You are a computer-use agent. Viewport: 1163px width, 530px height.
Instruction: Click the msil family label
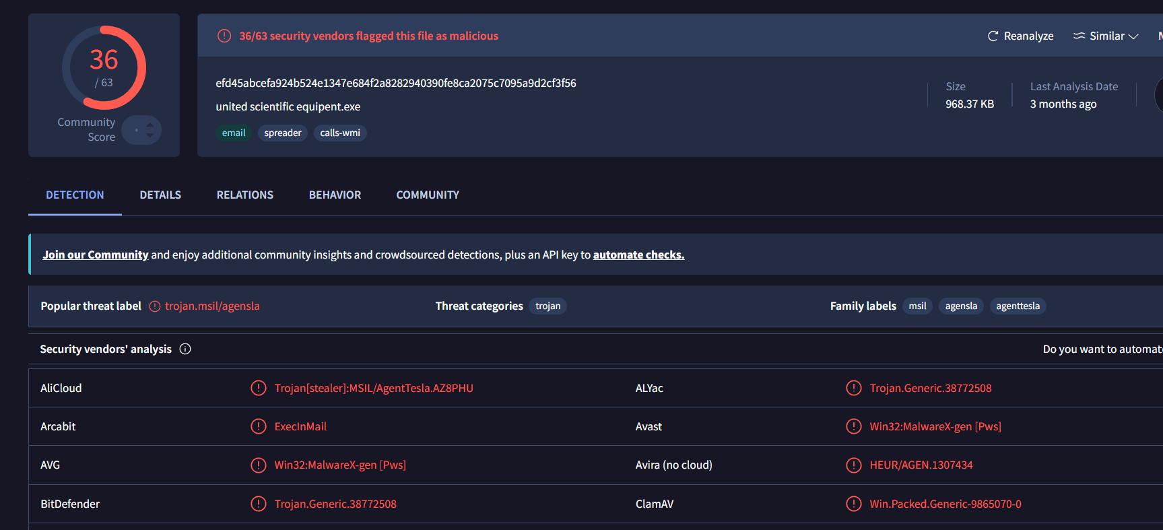pyautogui.click(x=917, y=306)
